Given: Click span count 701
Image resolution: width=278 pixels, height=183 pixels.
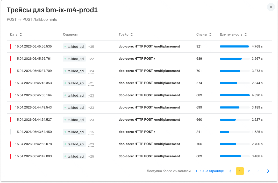Looking at the screenshot, I should click(199, 71).
